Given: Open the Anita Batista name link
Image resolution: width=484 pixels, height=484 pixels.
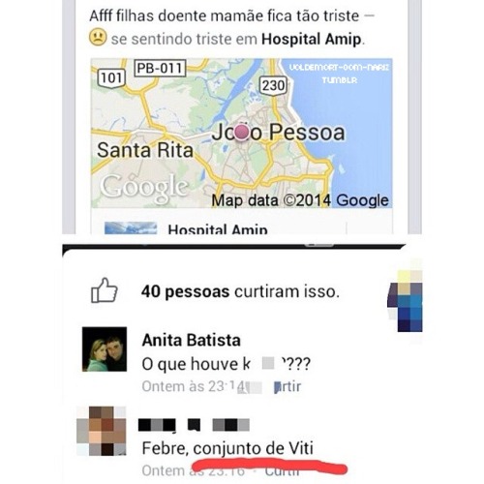Looking at the screenshot, I should pyautogui.click(x=192, y=340).
